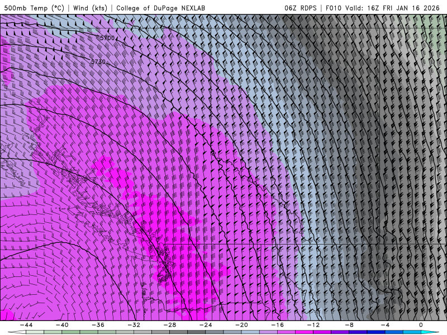The image size is (447, 335).
Task: Click the F010 Valid: 16Z FRI JAN 16 2026 text
Action: click(383, 8)
